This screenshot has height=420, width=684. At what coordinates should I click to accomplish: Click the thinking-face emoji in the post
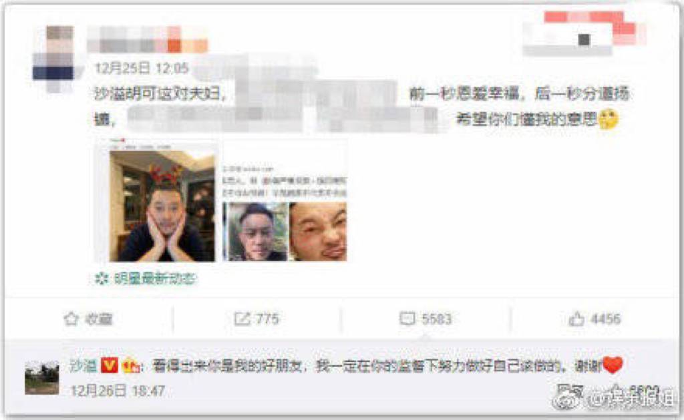tap(608, 119)
